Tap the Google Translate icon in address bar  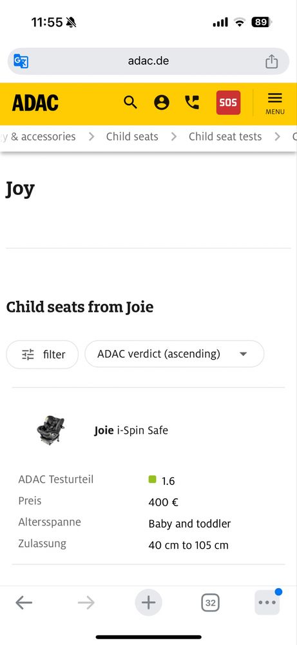21,61
